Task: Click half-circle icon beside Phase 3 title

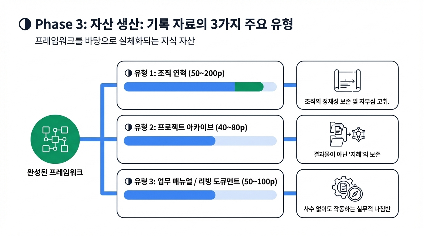Action: click(x=25, y=25)
